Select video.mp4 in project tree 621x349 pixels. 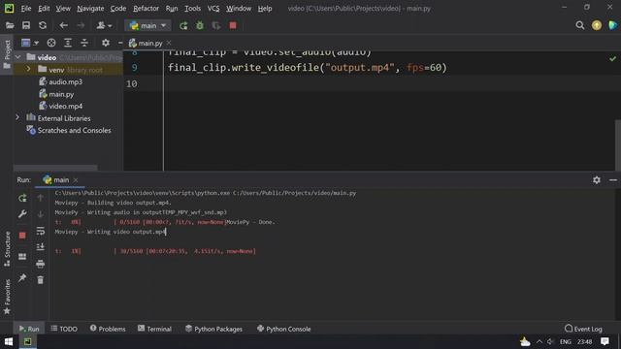65,106
